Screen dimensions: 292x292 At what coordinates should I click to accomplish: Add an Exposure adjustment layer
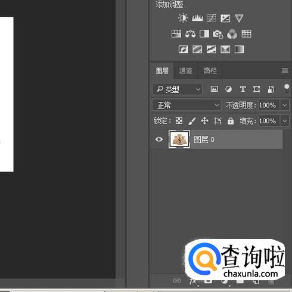[225, 18]
